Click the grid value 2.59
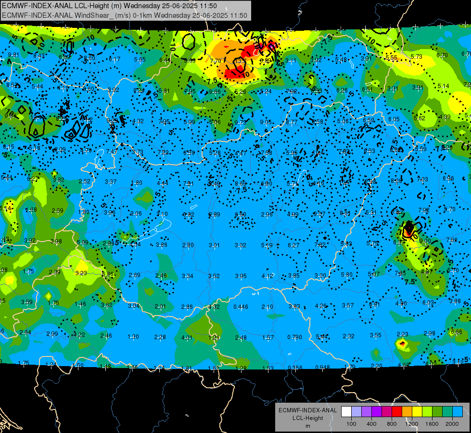The image size is (471, 433). [58, 211]
